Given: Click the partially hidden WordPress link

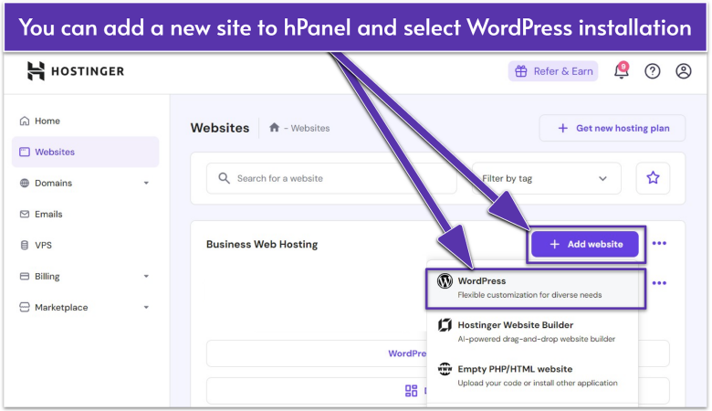Looking at the screenshot, I should 407,353.
